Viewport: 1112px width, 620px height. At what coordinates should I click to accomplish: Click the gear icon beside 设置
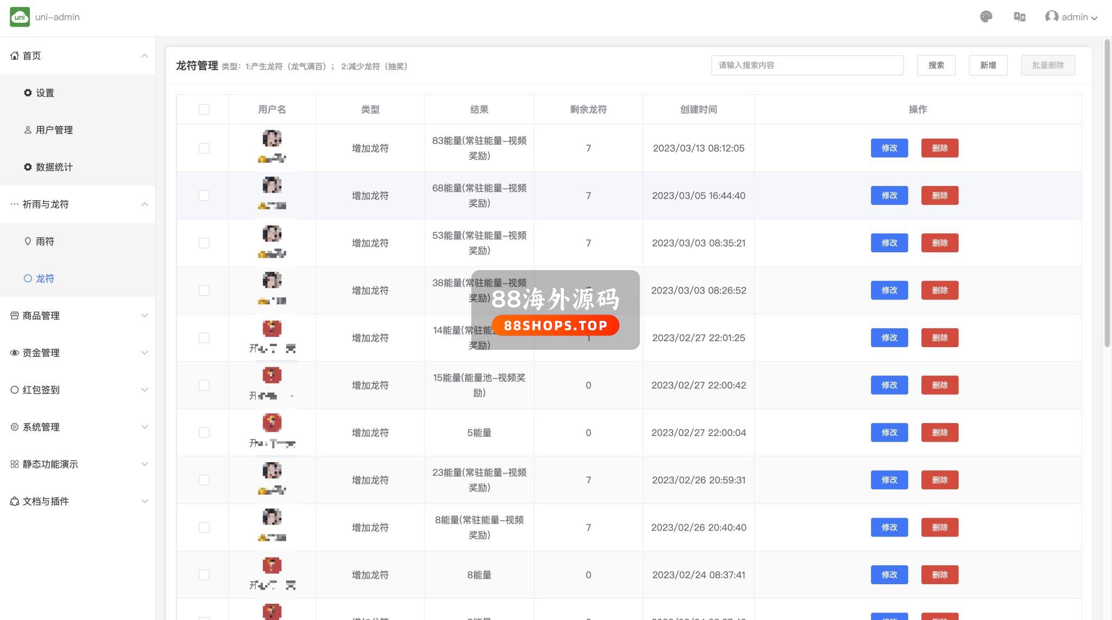[28, 93]
